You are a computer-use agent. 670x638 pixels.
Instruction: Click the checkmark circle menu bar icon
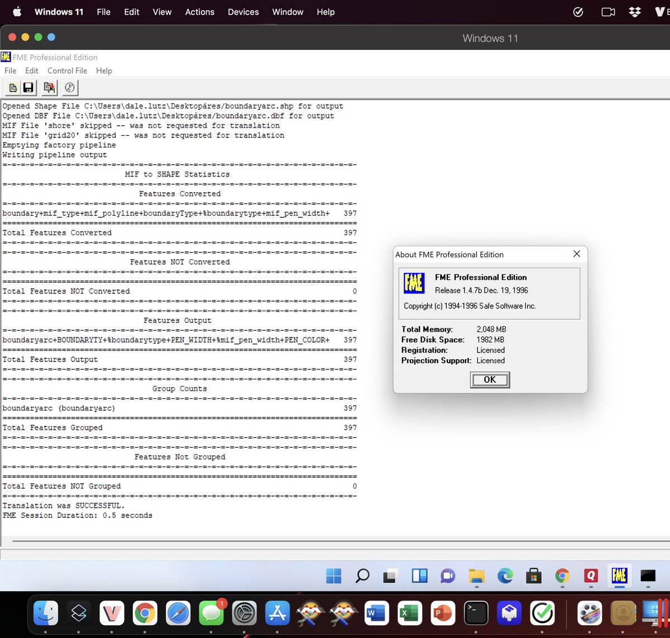point(578,12)
